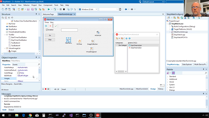Switch to the Data Explorer tab

pos(187,64)
